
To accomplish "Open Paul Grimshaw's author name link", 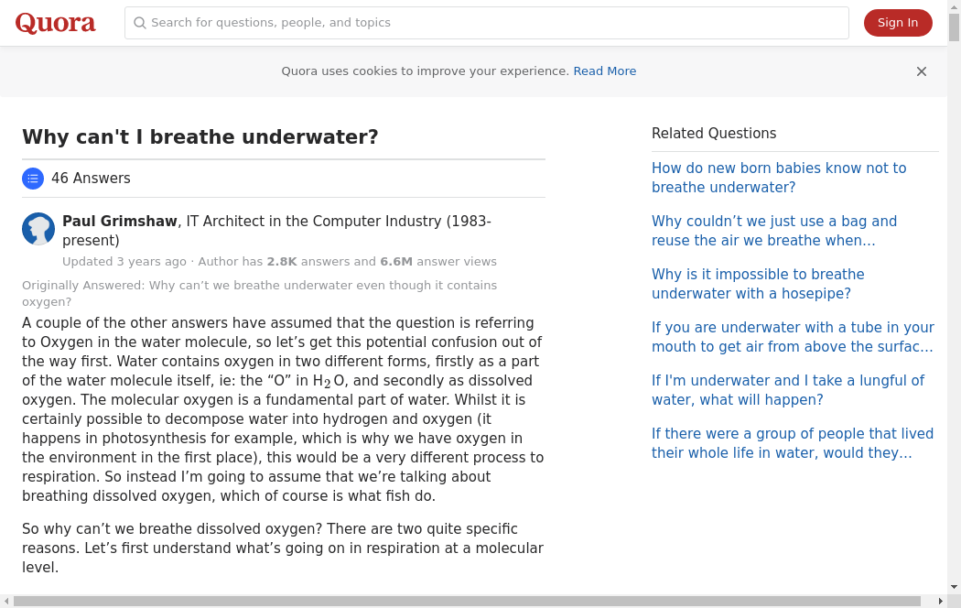I will tap(120, 222).
